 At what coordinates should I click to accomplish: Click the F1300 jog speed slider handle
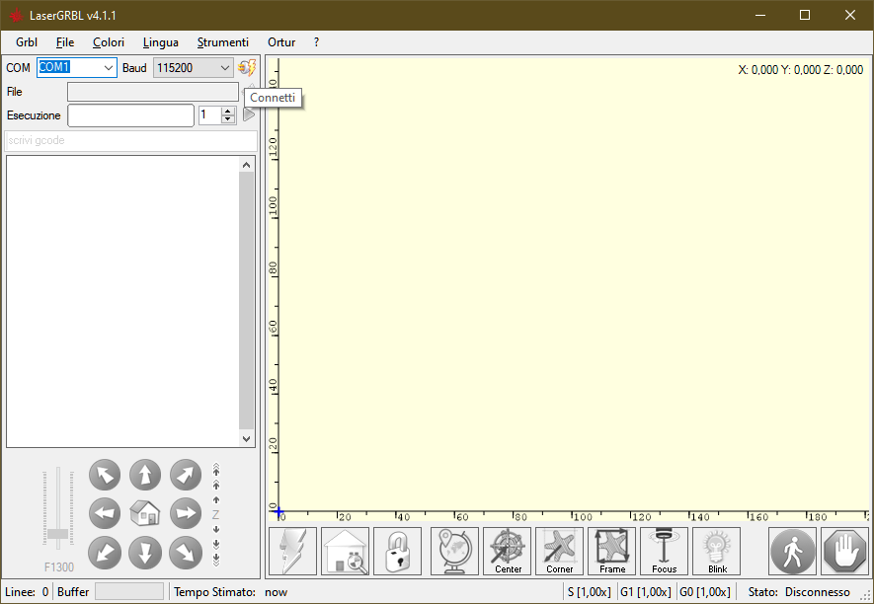click(58, 534)
